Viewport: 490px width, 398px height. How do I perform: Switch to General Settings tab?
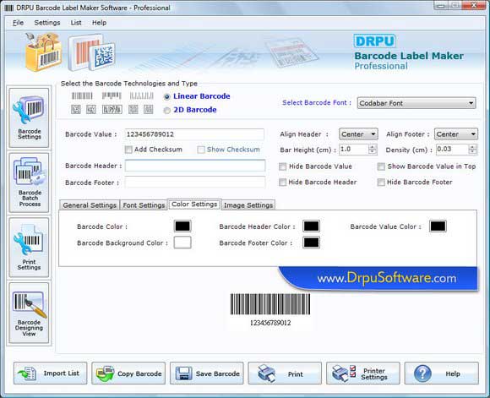click(90, 205)
